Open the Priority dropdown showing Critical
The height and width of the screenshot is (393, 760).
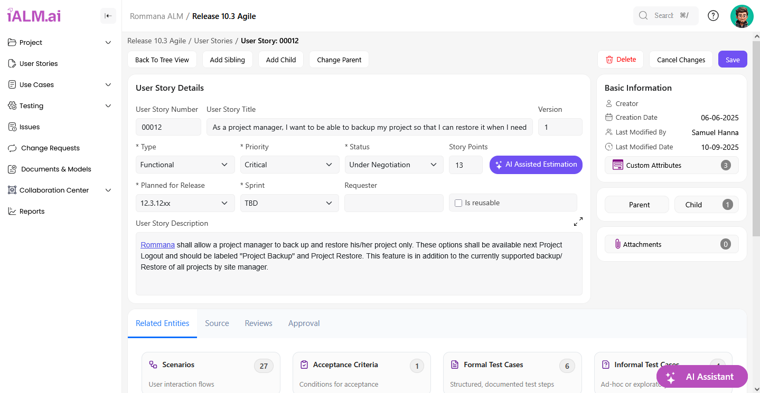coord(289,165)
